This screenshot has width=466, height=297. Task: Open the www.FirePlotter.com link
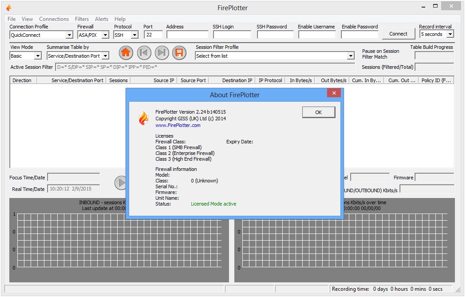(178, 125)
